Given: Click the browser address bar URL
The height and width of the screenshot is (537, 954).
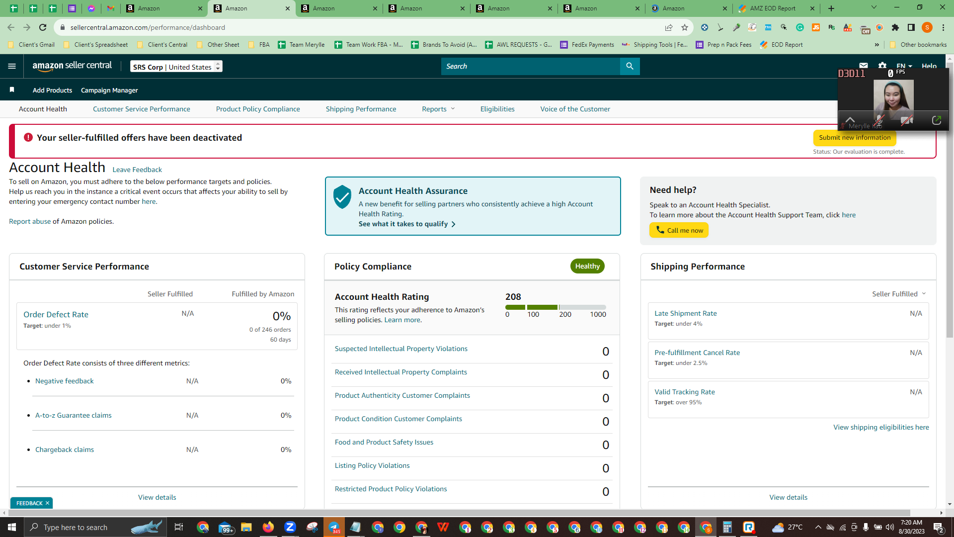Looking at the screenshot, I should [x=148, y=27].
